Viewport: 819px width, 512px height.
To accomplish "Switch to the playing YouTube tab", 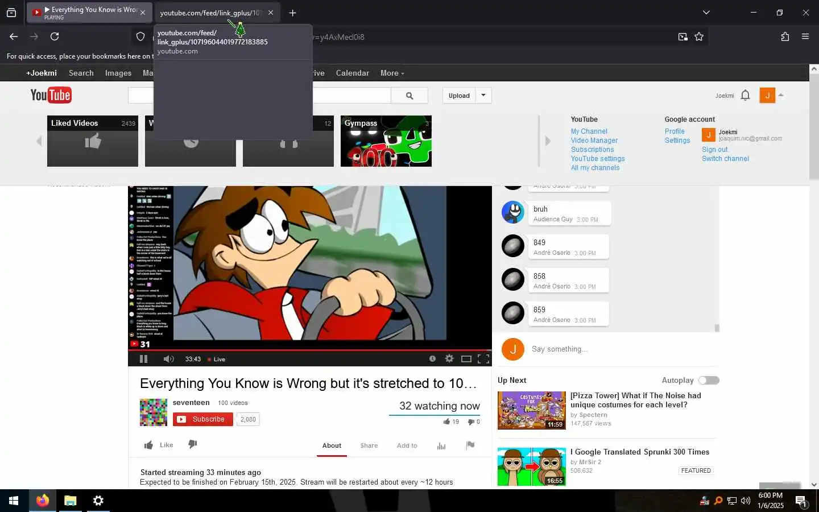I will pyautogui.click(x=89, y=13).
